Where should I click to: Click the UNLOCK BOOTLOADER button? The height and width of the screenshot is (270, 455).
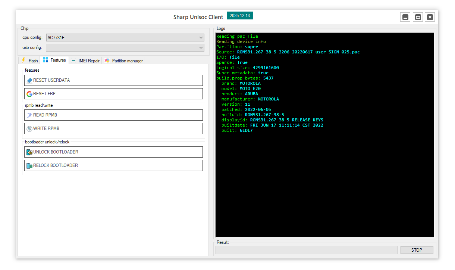point(113,152)
